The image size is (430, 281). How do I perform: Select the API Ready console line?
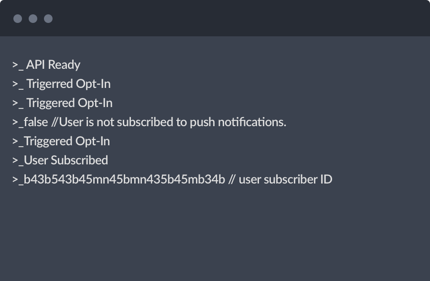(46, 65)
